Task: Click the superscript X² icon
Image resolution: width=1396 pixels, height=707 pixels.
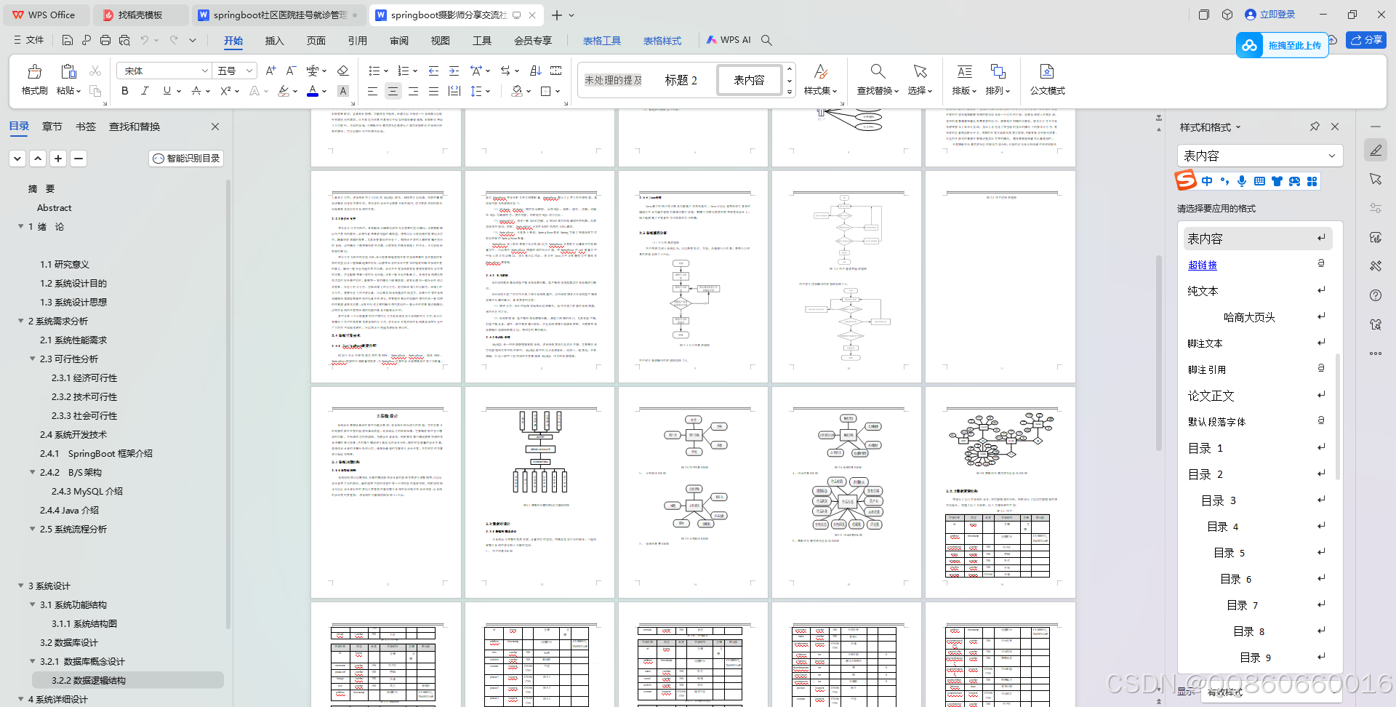Action: click(x=226, y=91)
